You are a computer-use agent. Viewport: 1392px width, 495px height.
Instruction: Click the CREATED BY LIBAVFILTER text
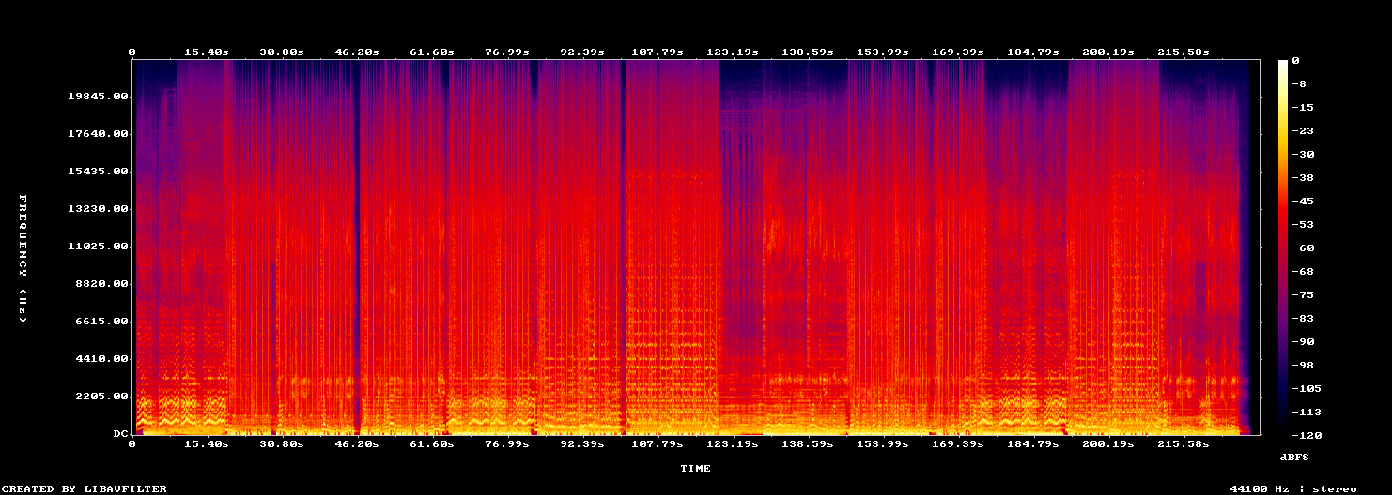(x=85, y=488)
